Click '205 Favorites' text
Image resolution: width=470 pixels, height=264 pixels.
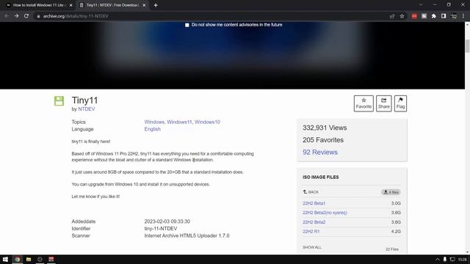coord(323,140)
